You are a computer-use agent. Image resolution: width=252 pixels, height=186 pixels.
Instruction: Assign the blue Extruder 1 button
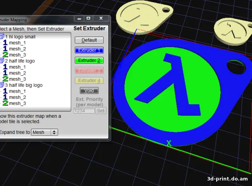click(x=89, y=50)
